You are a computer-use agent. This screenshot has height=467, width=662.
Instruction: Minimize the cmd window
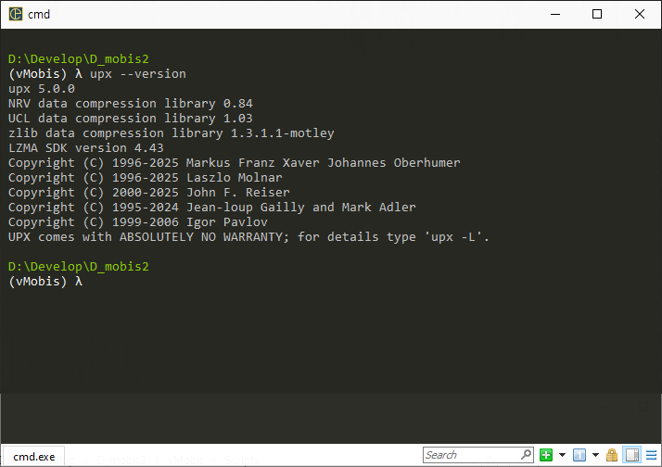[x=555, y=14]
